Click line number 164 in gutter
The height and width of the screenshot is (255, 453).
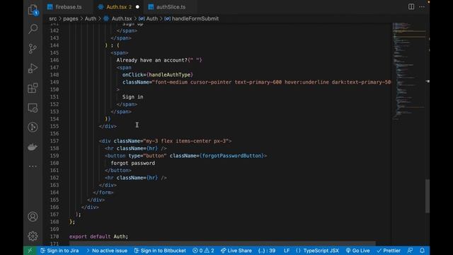click(55, 193)
